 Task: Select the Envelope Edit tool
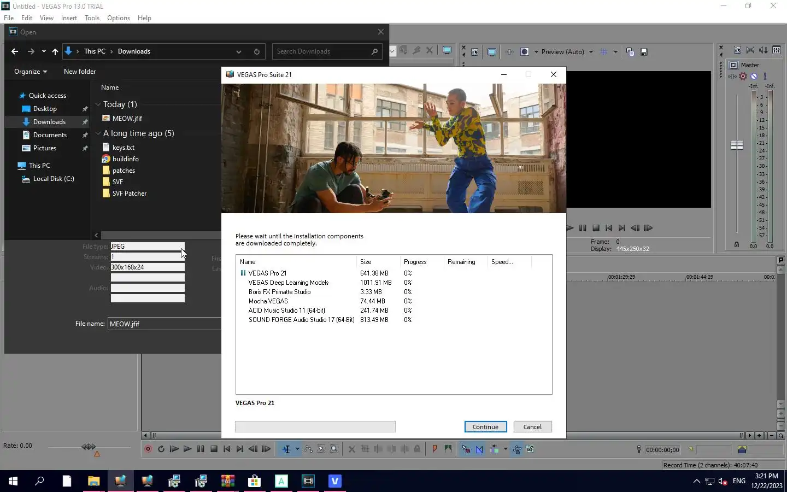(x=308, y=449)
